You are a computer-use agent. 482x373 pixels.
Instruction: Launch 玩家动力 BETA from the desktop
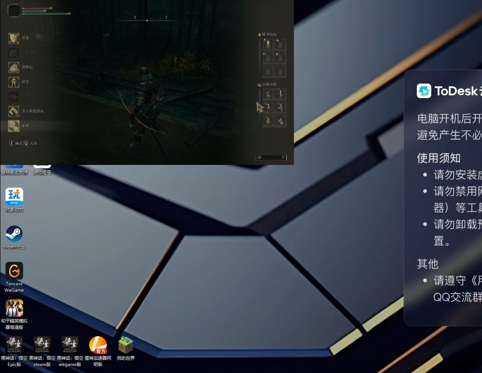tap(14, 199)
